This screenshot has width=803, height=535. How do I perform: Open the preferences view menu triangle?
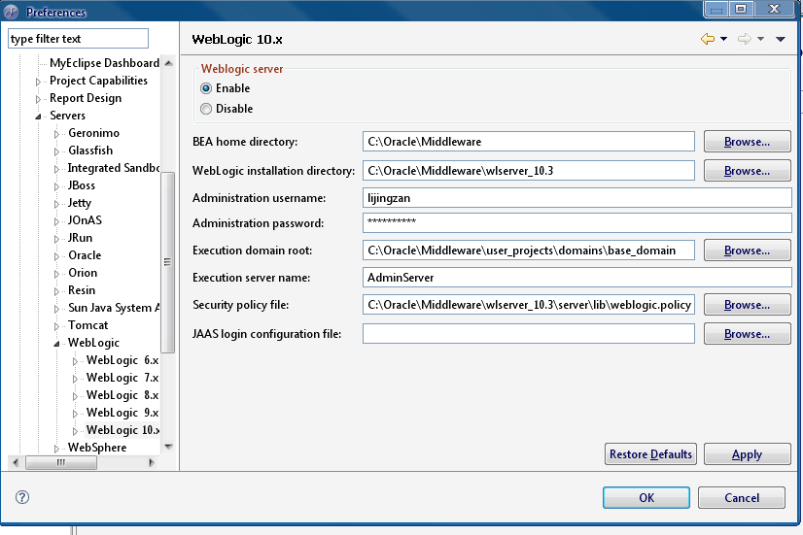click(780, 39)
